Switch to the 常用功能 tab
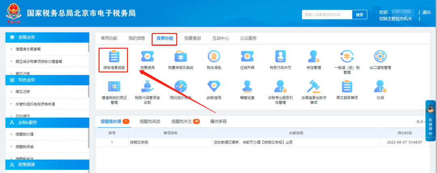This screenshot has width=437, height=173. tap(109, 38)
